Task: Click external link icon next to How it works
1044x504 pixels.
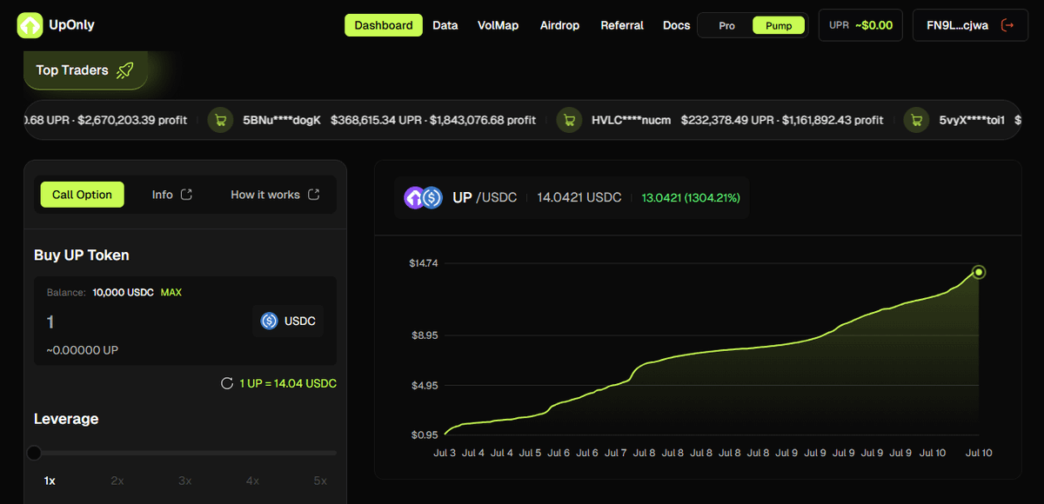Action: point(314,195)
